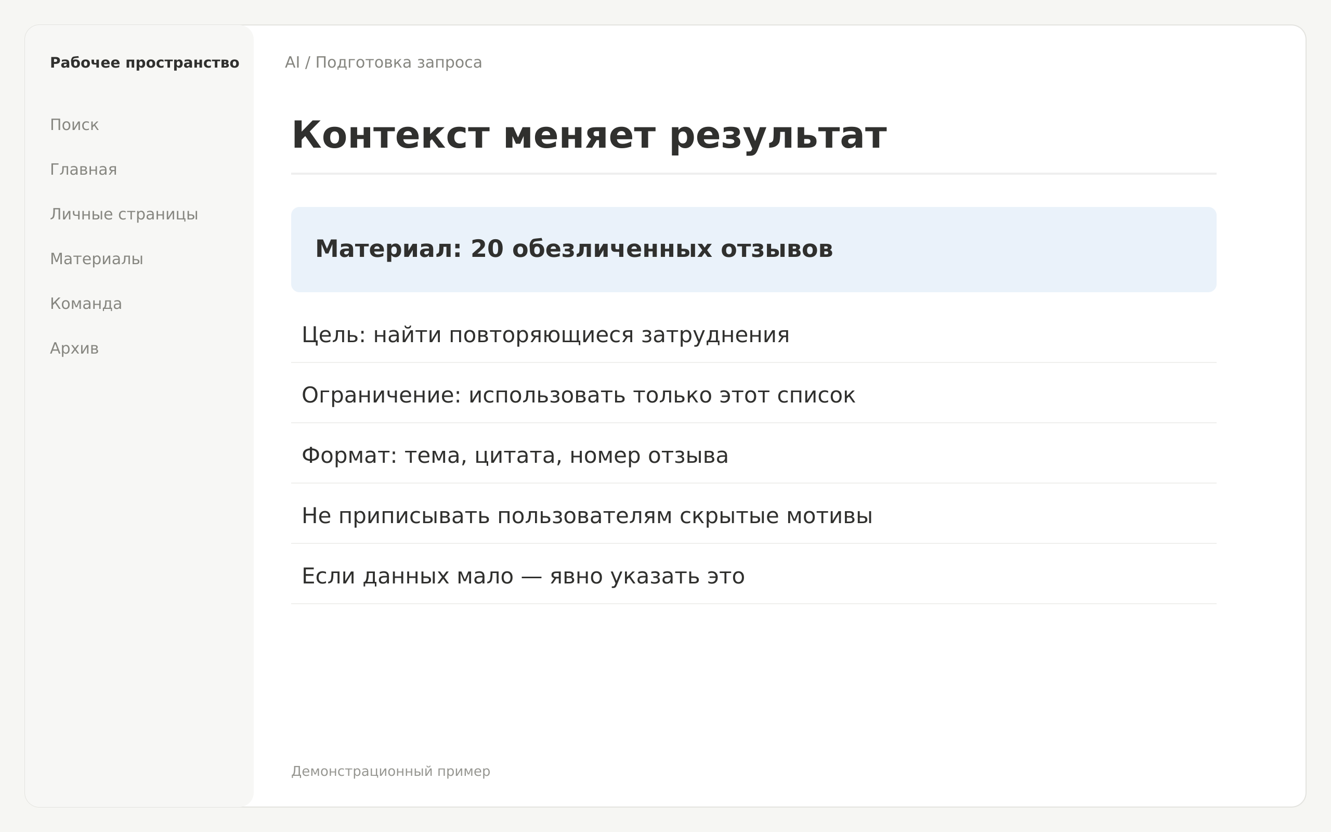Image resolution: width=1331 pixels, height=832 pixels.
Task: Open the Команда sidebar item
Action: [x=86, y=304]
